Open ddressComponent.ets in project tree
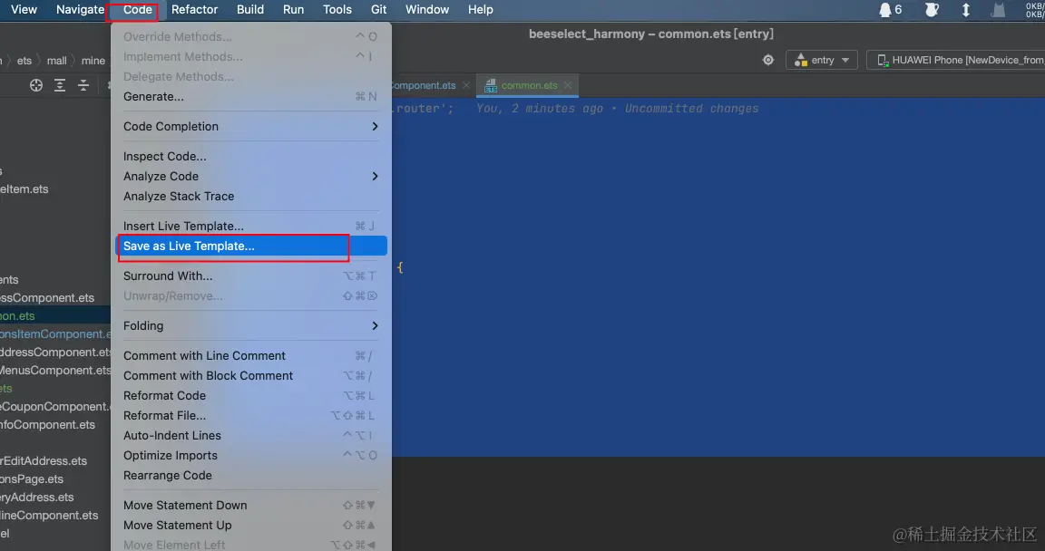 click(x=55, y=352)
